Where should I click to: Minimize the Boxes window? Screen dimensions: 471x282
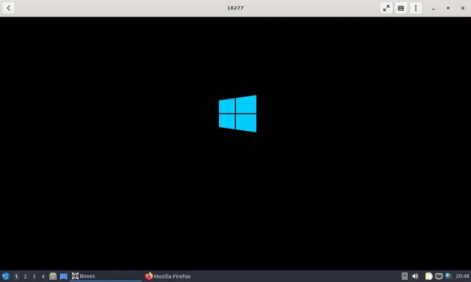click(433, 8)
